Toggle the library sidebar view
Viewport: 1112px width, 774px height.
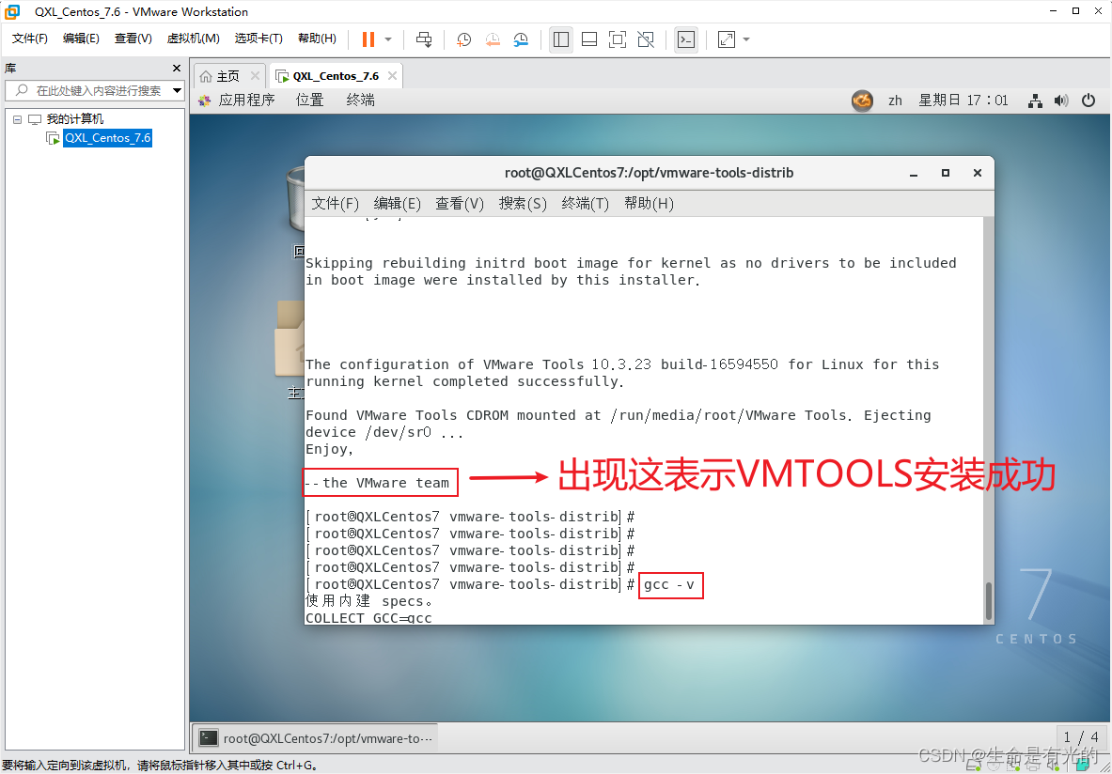(561, 39)
